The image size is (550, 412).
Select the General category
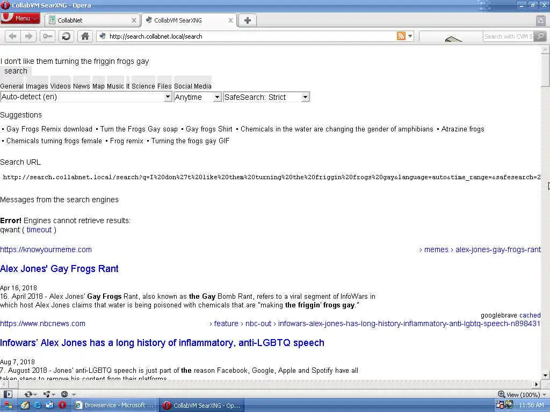click(12, 86)
